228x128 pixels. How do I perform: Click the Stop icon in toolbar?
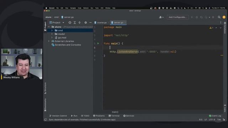click(213, 17)
